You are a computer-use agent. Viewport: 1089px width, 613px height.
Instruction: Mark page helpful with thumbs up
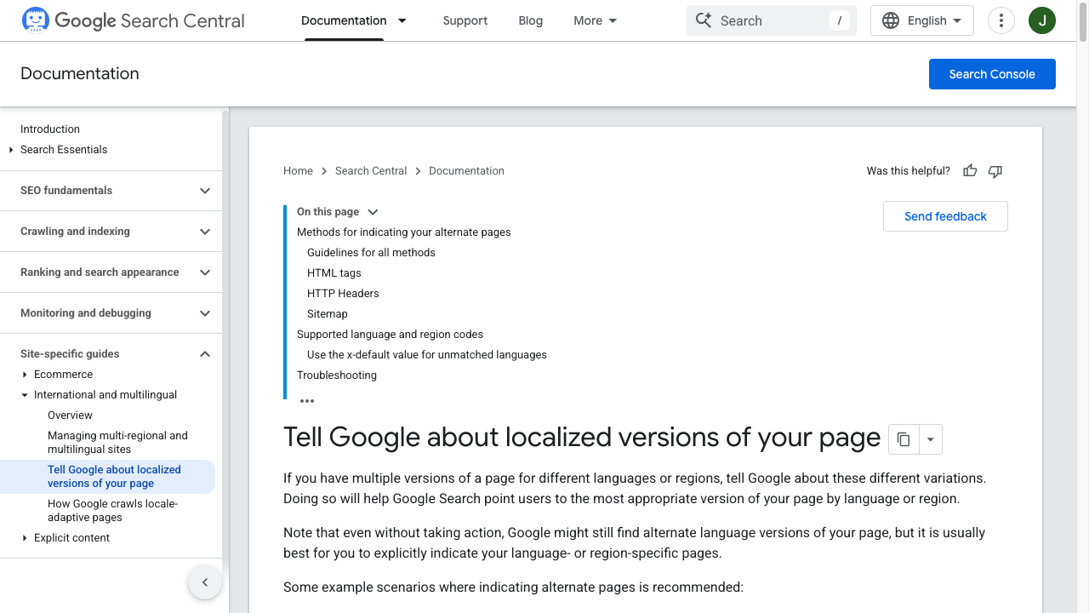[970, 171]
